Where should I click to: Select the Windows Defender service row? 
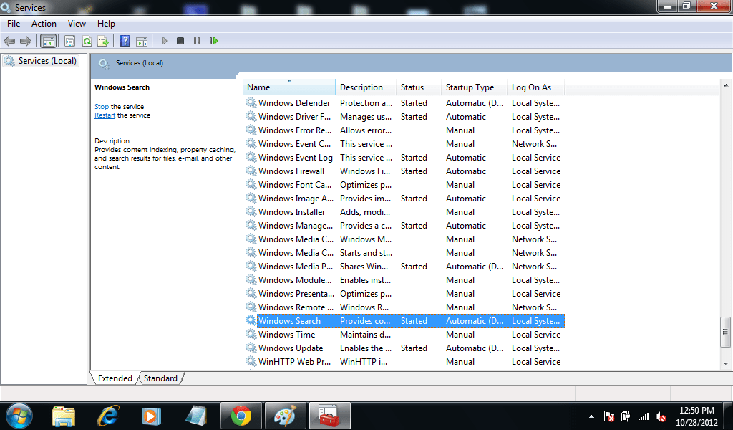pos(404,103)
